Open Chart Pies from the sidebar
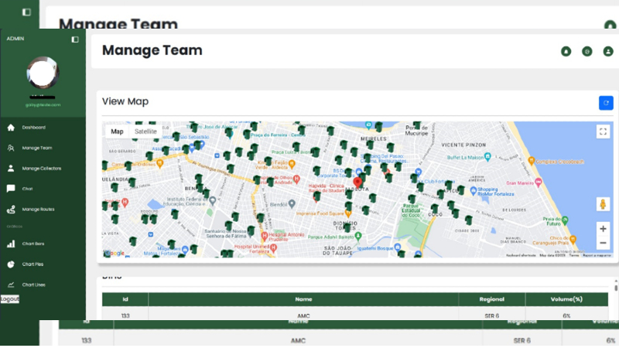Screen dimensions: 619x348 click(x=32, y=264)
